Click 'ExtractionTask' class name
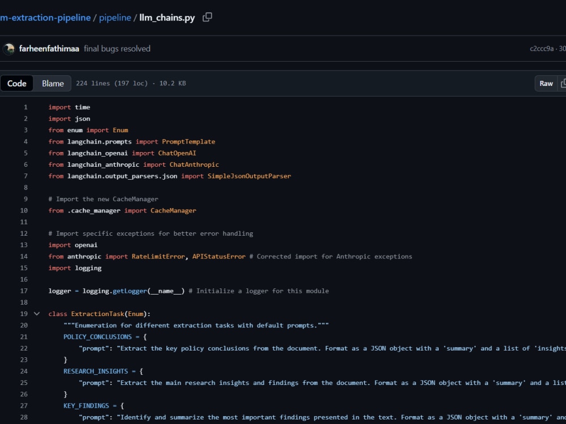Screen dimensions: 566x424 [x=97, y=314]
